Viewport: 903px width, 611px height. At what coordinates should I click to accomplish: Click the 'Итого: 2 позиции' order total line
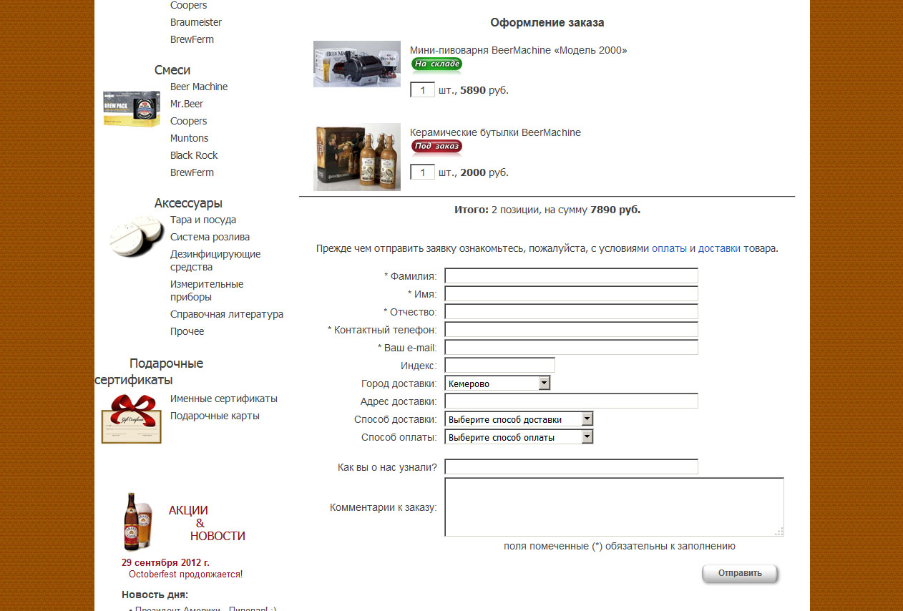coord(547,210)
